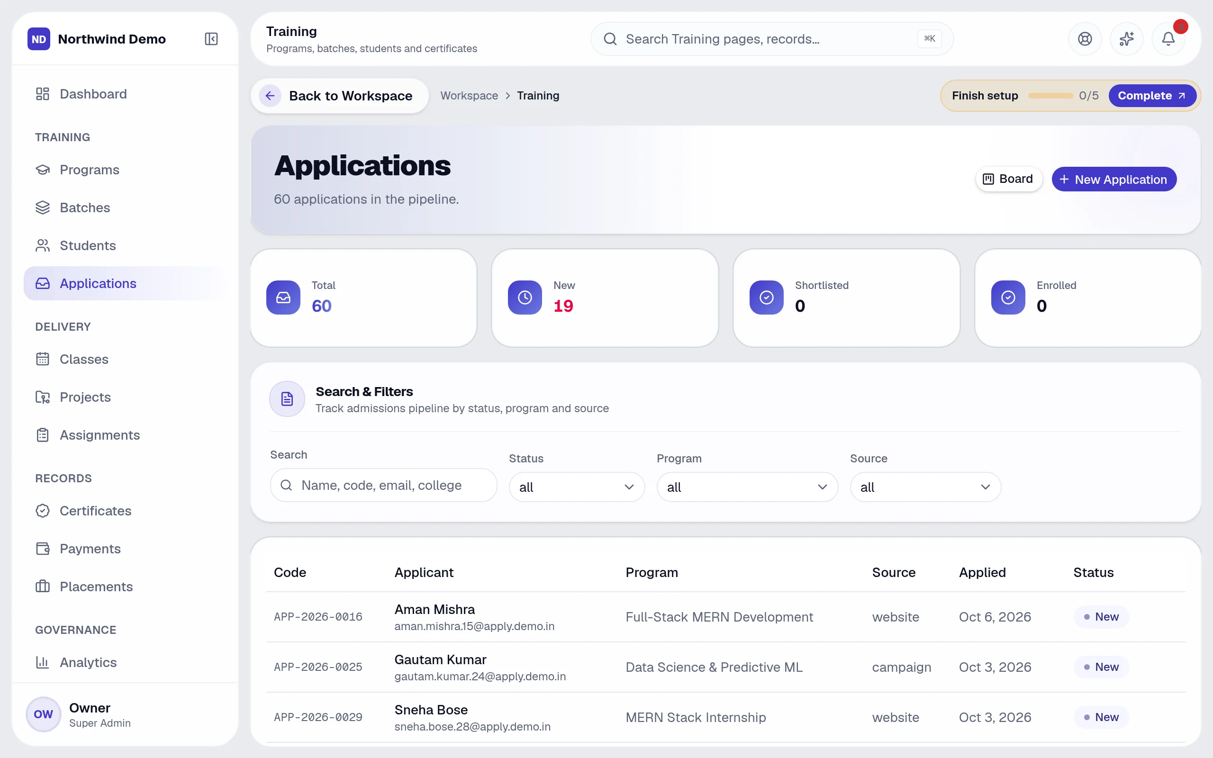Open Dashboard in the sidebar

coord(125,94)
